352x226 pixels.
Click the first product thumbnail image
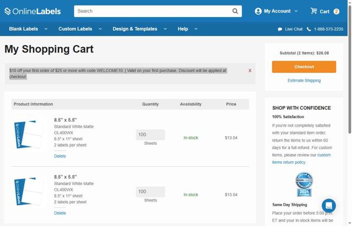click(x=28, y=134)
